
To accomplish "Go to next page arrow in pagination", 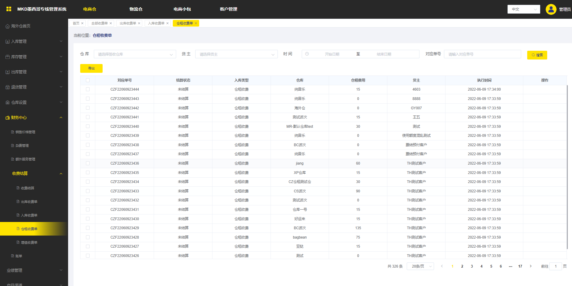I will (531, 266).
